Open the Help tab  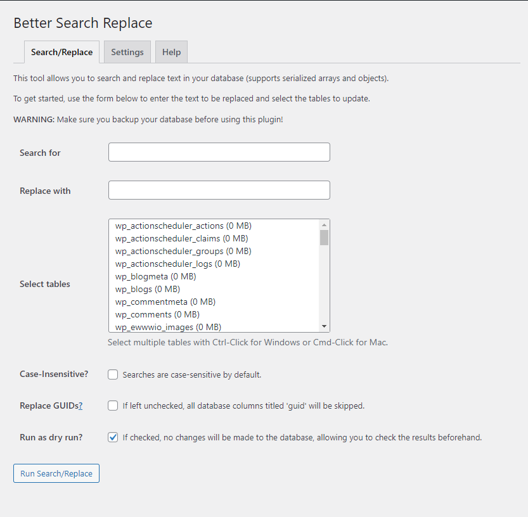coord(171,52)
